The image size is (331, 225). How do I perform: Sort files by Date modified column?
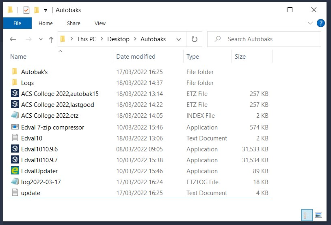136,57
